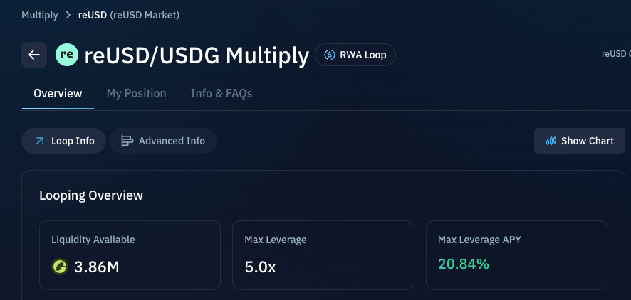The image size is (631, 300).
Task: Select the RWA Loop badge
Action: click(355, 55)
